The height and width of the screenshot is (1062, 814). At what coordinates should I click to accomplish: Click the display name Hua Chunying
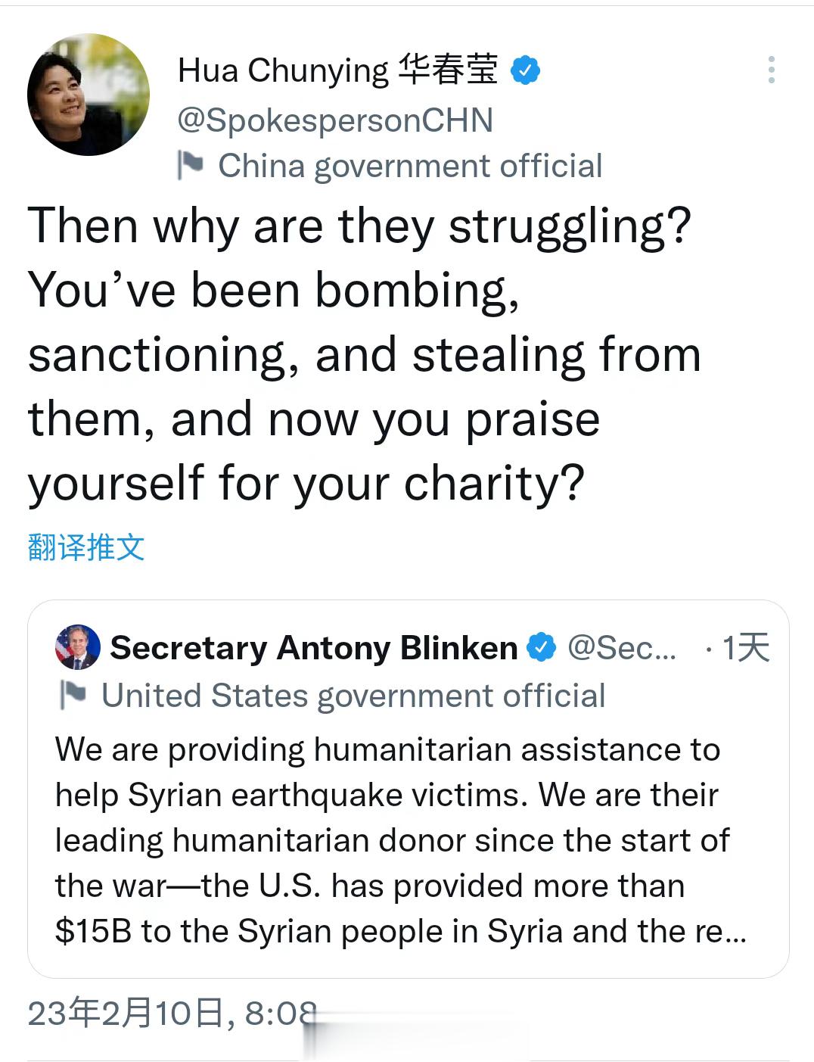click(283, 70)
